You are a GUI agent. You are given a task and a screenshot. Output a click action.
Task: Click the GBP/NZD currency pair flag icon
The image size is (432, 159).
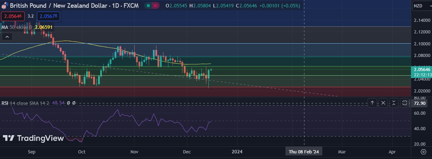point(5,6)
